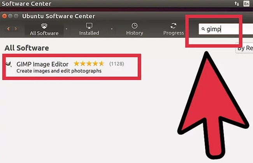Open the History clock icon
253x163 pixels.
(134, 26)
